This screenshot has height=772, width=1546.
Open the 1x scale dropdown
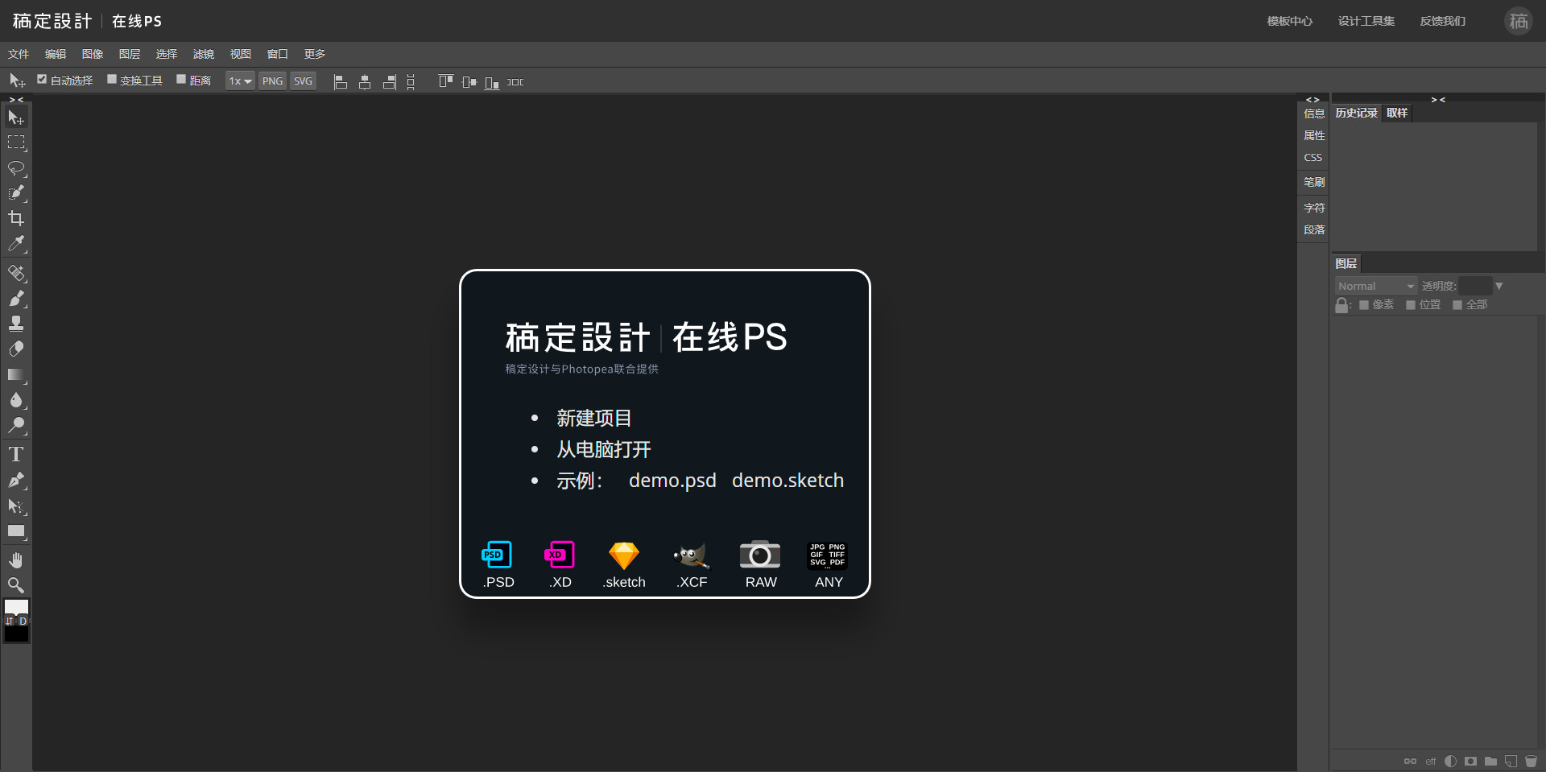point(240,81)
